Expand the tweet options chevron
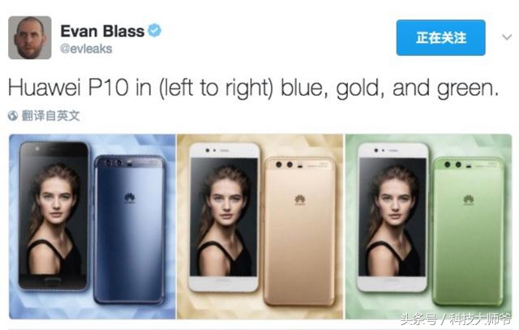The height and width of the screenshot is (330, 519). (x=507, y=36)
